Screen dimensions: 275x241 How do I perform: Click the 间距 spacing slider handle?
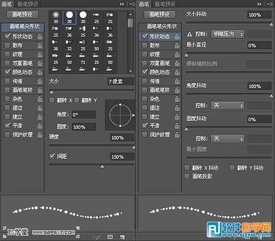[x=102, y=167]
